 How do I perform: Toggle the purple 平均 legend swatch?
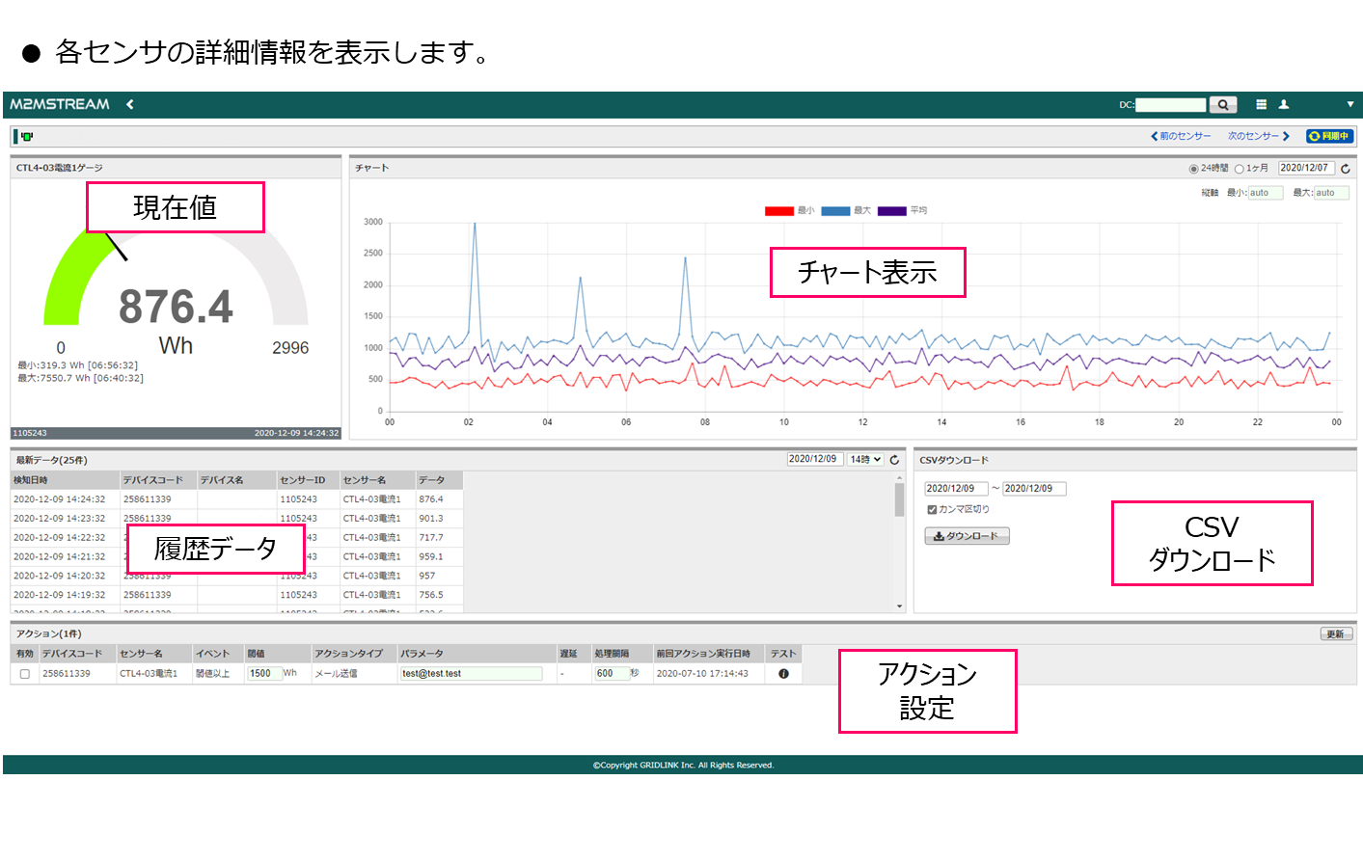(892, 210)
